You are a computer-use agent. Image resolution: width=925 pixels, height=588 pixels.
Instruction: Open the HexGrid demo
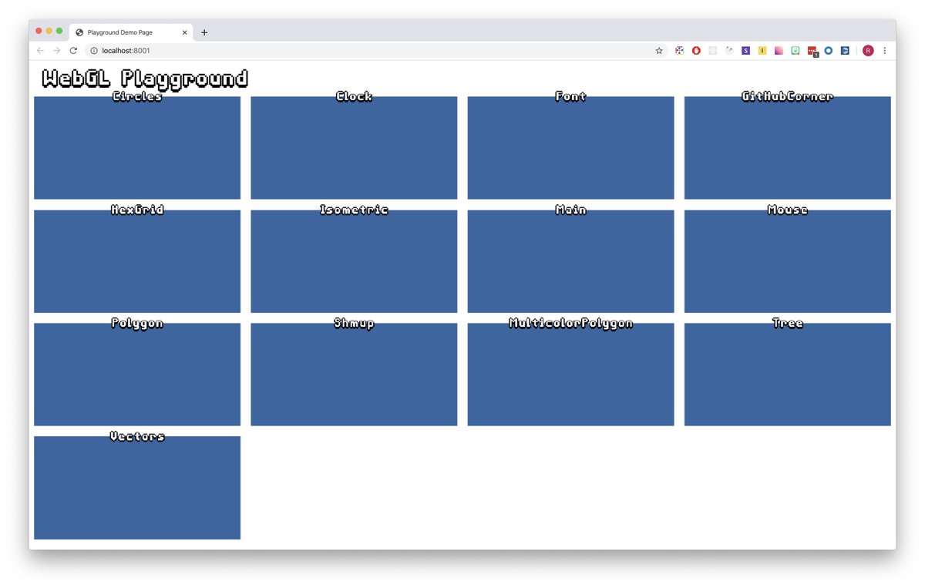pyautogui.click(x=137, y=260)
